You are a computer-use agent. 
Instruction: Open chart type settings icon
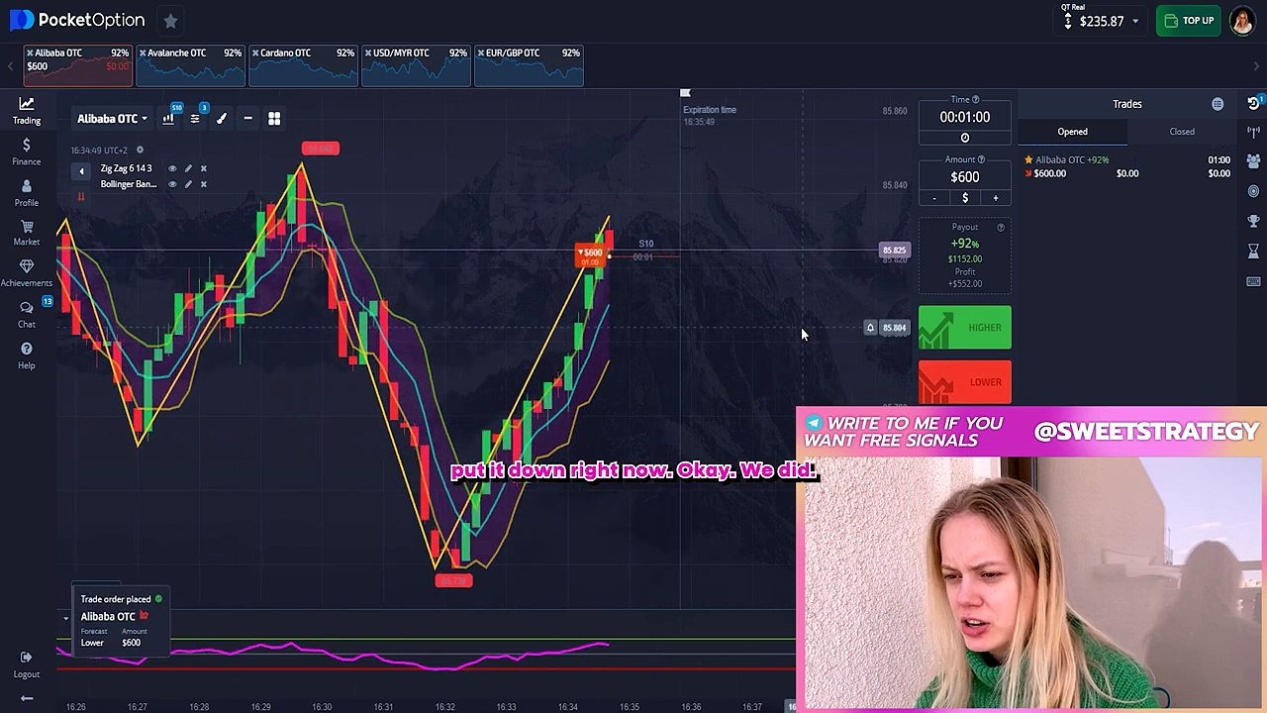168,119
